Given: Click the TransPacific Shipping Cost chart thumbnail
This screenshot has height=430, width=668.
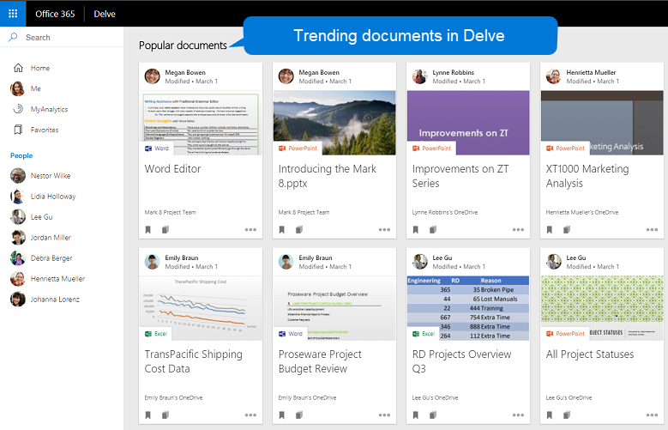Looking at the screenshot, I should click(x=201, y=308).
